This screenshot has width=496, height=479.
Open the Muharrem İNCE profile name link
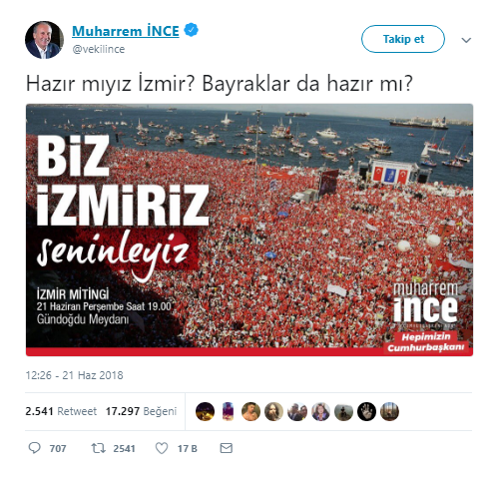pyautogui.click(x=126, y=31)
